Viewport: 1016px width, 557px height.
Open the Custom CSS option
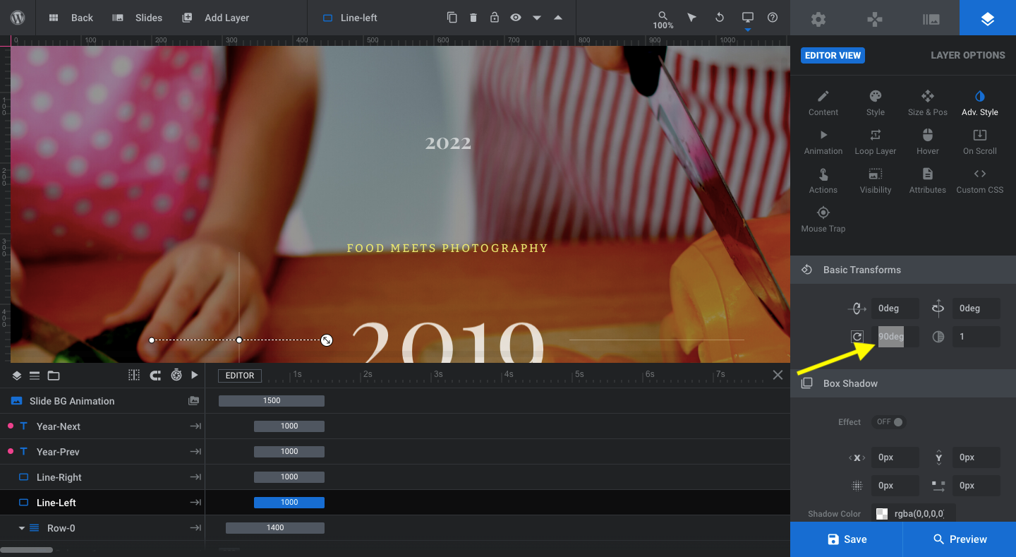(x=980, y=181)
